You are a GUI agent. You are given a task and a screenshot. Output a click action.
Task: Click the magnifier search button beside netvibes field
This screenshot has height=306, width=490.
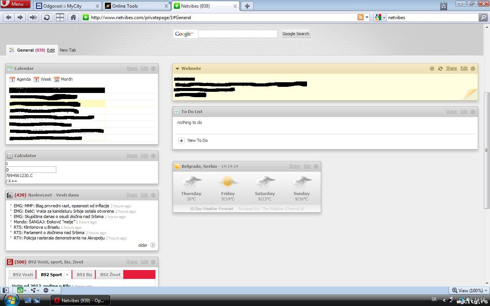[x=483, y=17]
